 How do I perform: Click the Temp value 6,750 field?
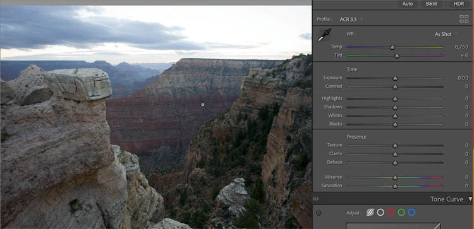coord(461,47)
